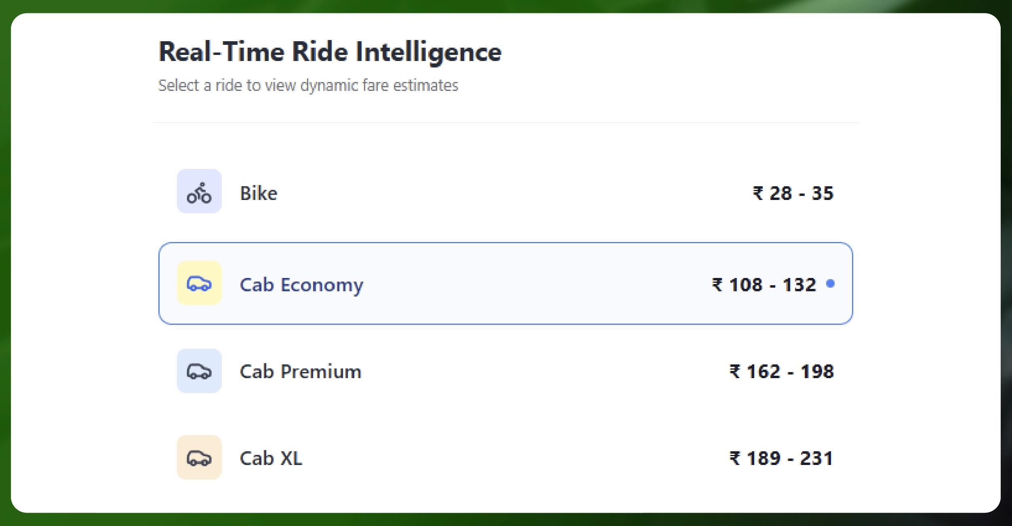
Task: Click the Bike bicycle icon
Action: (199, 193)
